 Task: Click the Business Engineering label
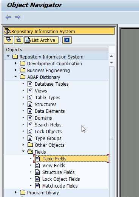pos(48,70)
